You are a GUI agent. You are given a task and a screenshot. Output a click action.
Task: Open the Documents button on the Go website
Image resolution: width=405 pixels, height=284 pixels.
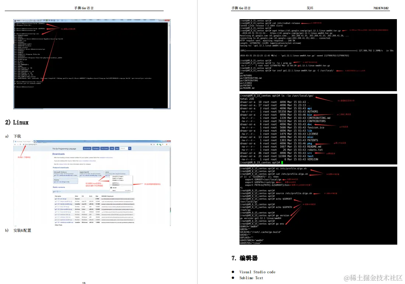(87, 148)
